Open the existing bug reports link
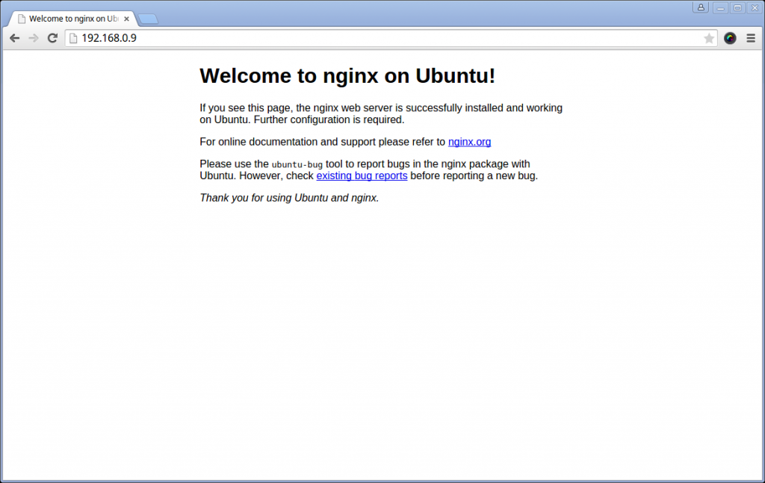765x483 pixels. click(x=362, y=175)
